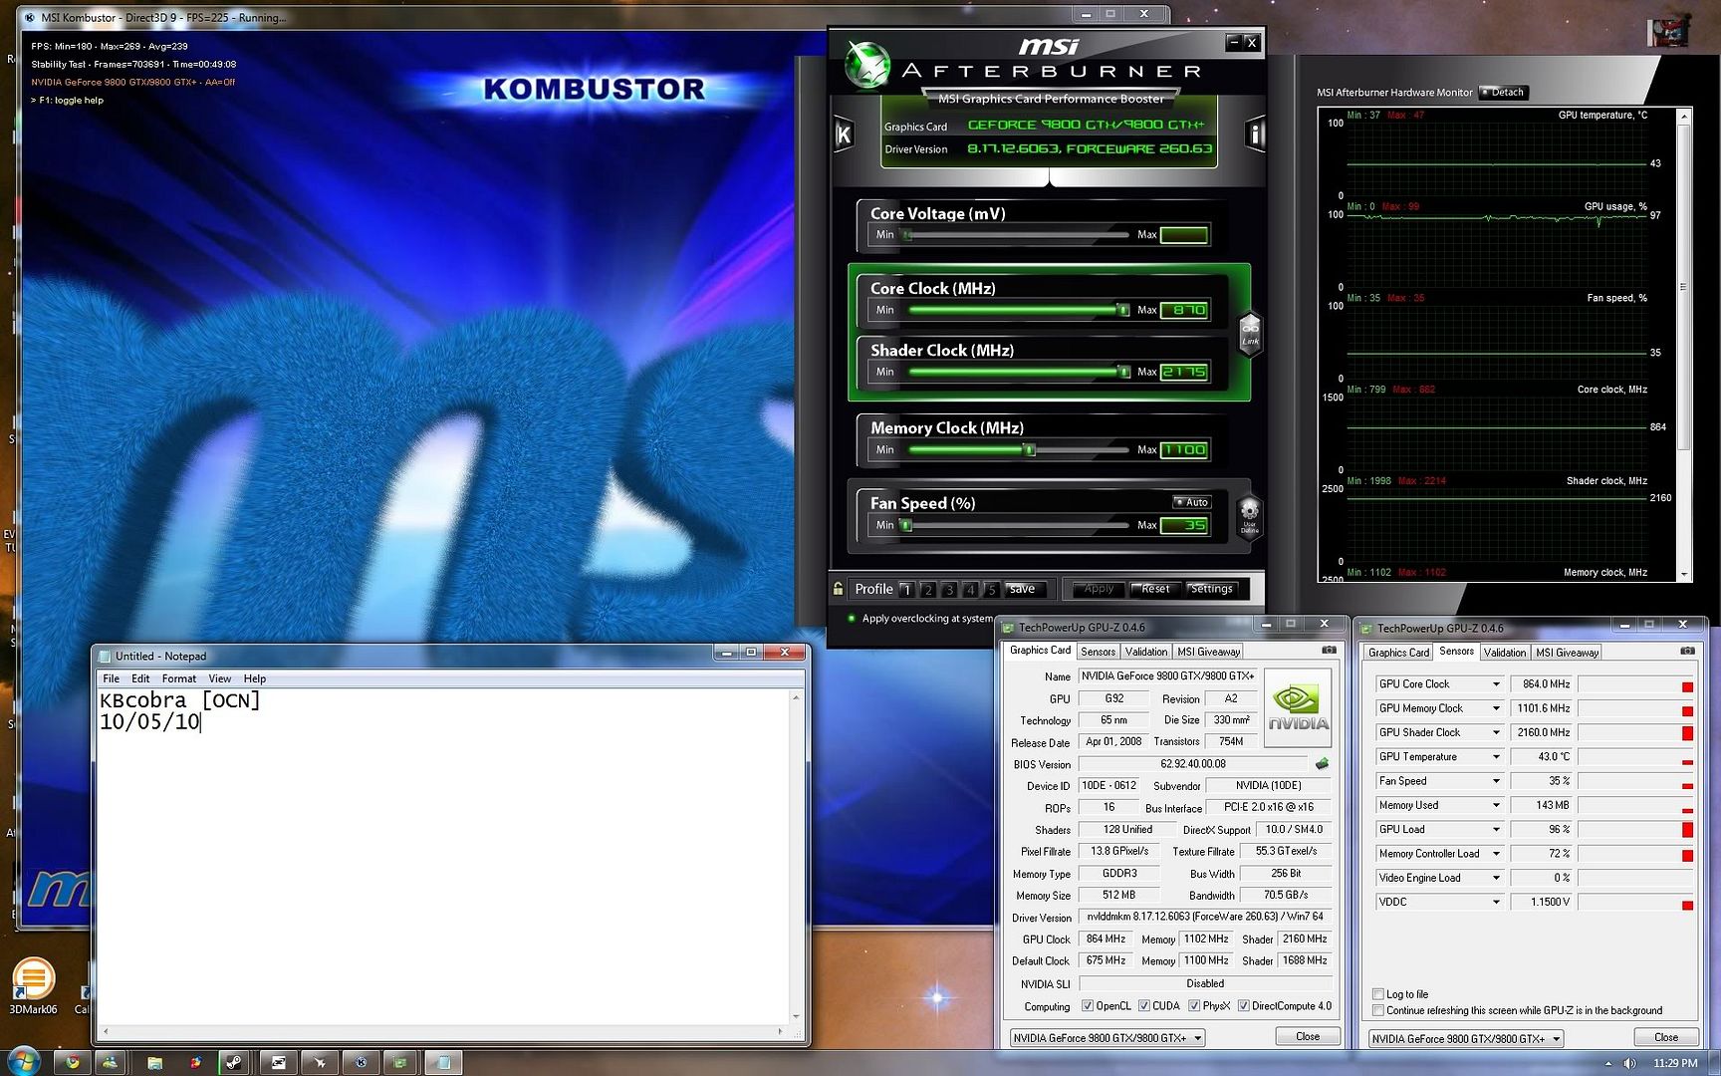Click the padlock icon next to Profile
This screenshot has height=1076, width=1721.
pos(838,589)
